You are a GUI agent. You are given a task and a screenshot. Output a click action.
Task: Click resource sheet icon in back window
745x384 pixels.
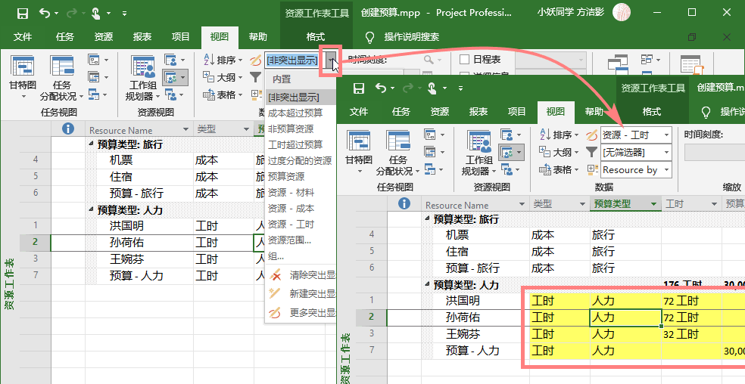(x=170, y=77)
